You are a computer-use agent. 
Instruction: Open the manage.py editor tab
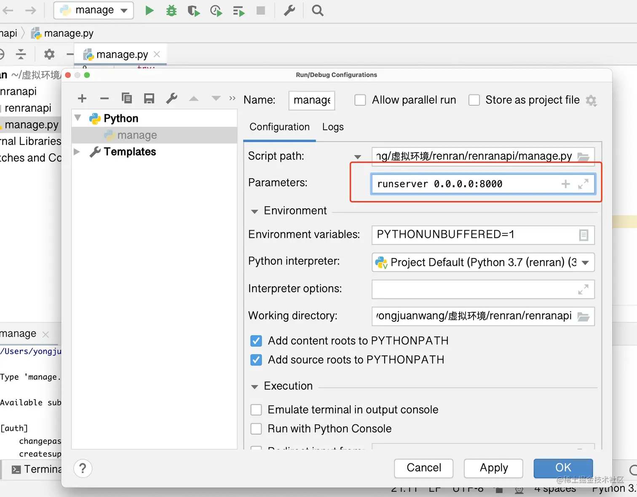coord(122,55)
